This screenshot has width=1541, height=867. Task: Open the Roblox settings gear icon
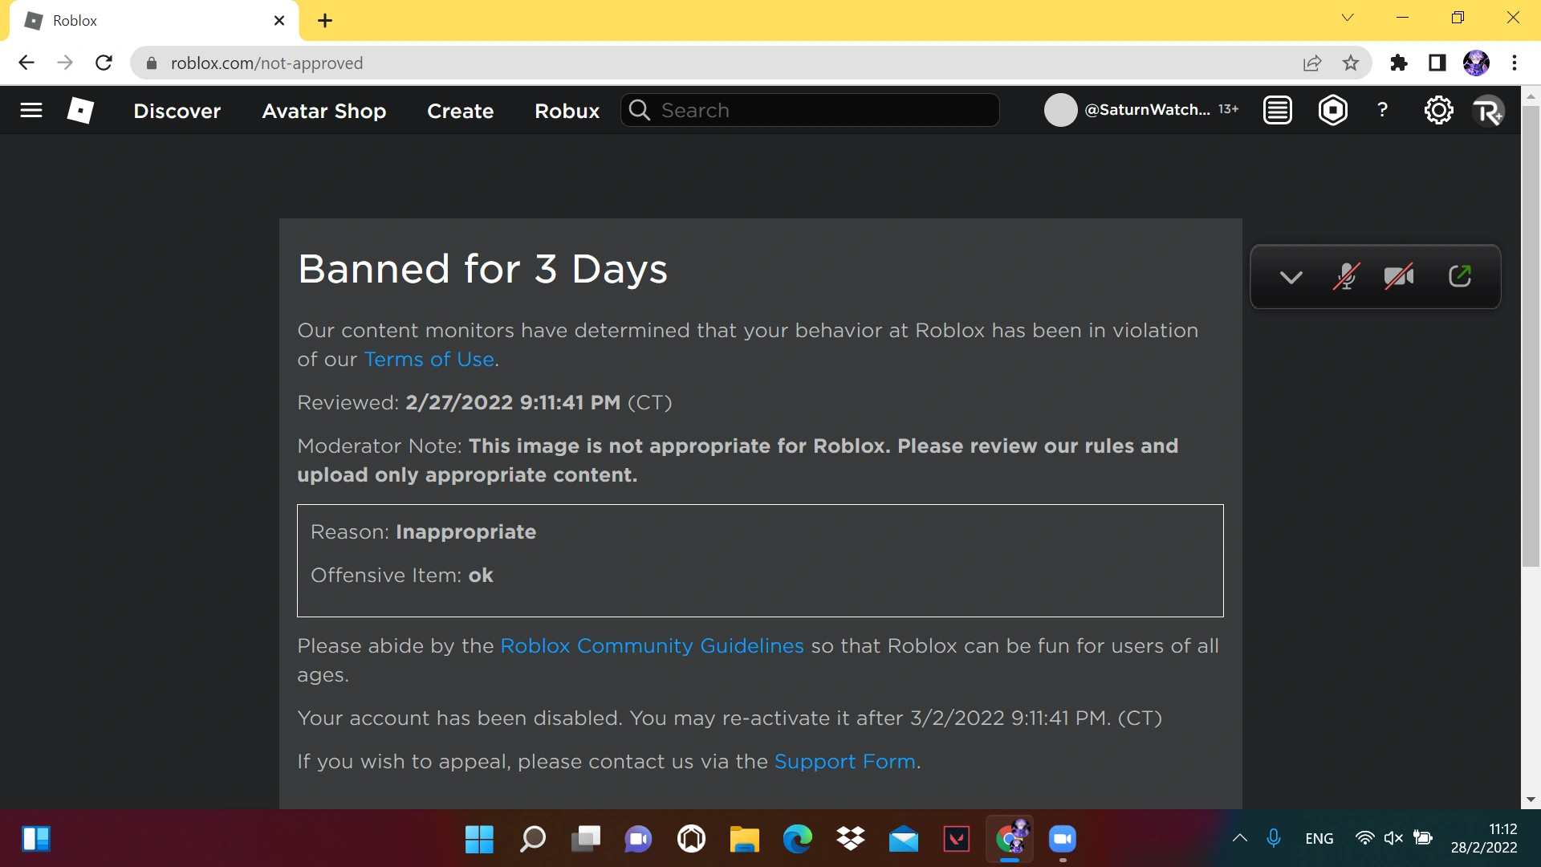click(1439, 110)
